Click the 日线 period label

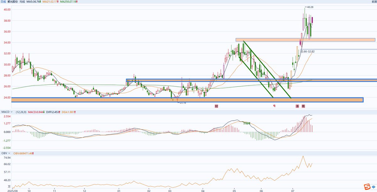[4, 2]
